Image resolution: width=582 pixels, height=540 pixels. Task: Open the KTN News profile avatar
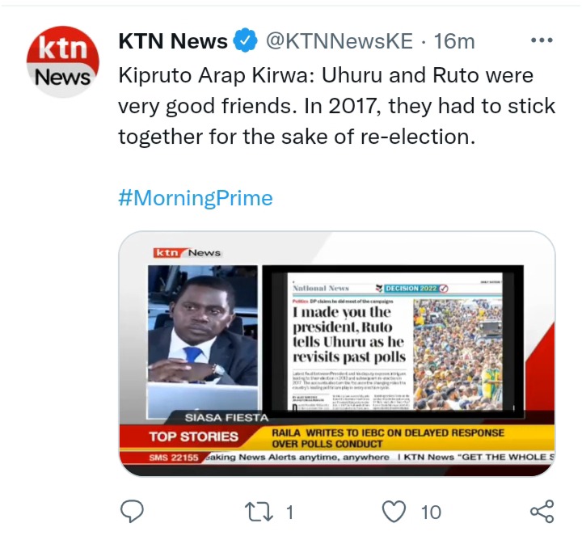[63, 61]
